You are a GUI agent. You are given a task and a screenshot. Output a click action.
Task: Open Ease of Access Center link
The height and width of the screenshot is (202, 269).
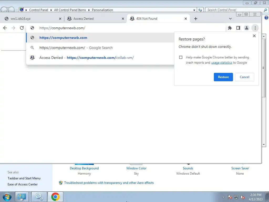click(x=23, y=184)
